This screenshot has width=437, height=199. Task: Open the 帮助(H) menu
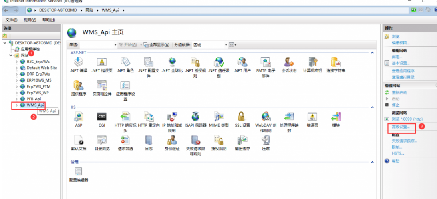(x=49, y=20)
